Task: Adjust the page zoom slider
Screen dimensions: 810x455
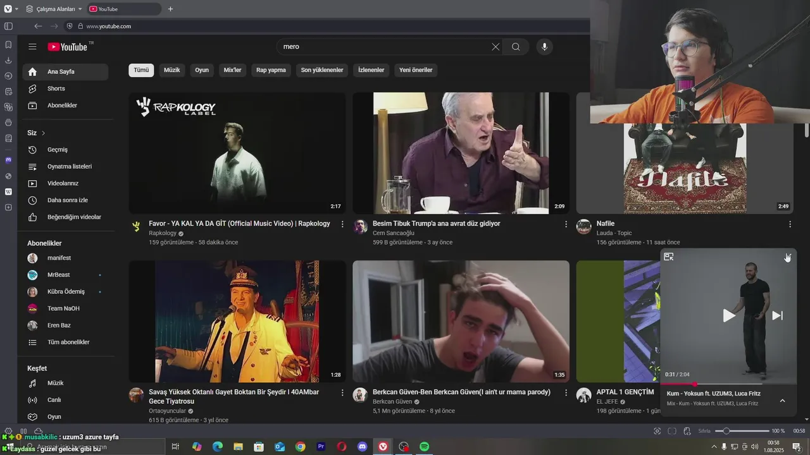Action: pyautogui.click(x=742, y=431)
